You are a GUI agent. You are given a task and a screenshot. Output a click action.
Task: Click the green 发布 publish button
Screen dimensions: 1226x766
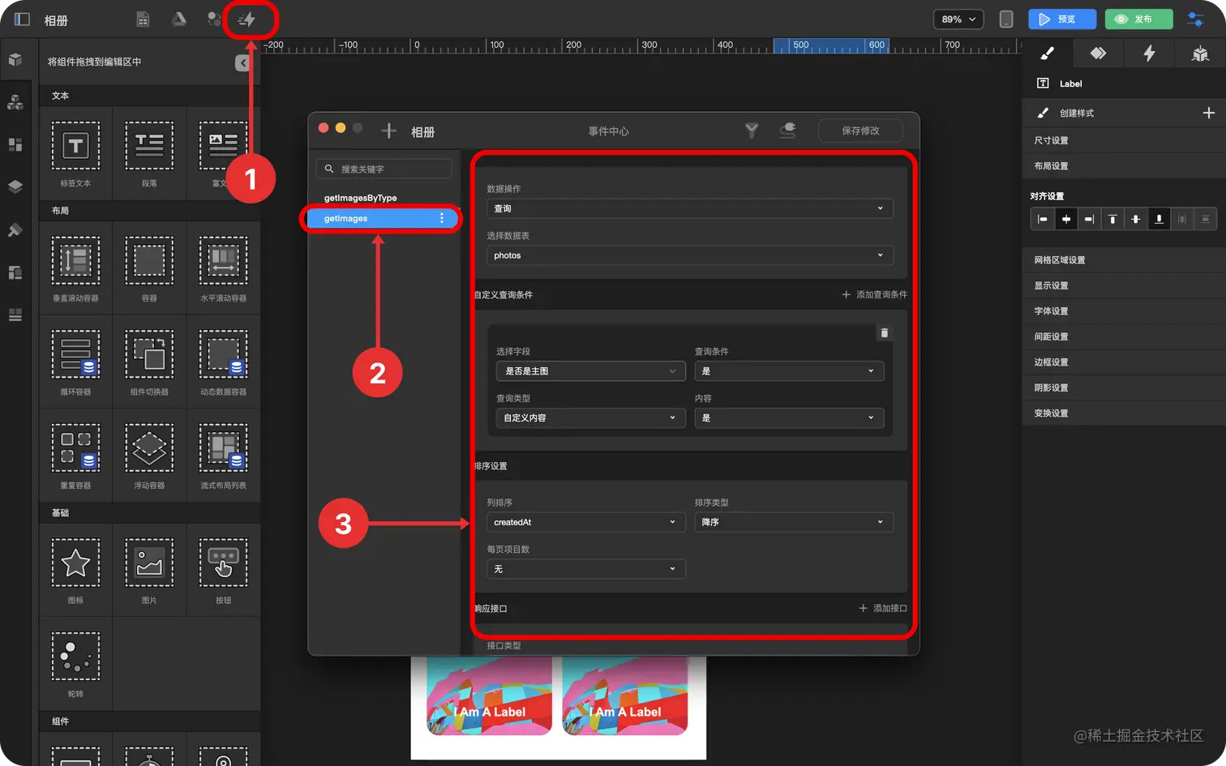(1138, 19)
